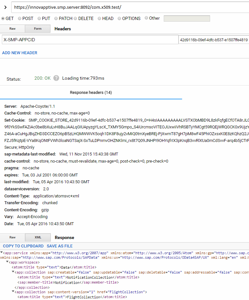
Task: Switch headers view to Raw tab
Action: click(x=13, y=29)
